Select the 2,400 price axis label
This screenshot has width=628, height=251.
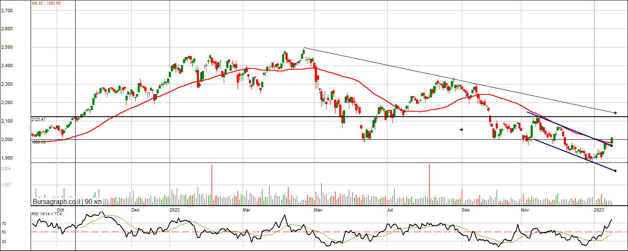[7, 66]
